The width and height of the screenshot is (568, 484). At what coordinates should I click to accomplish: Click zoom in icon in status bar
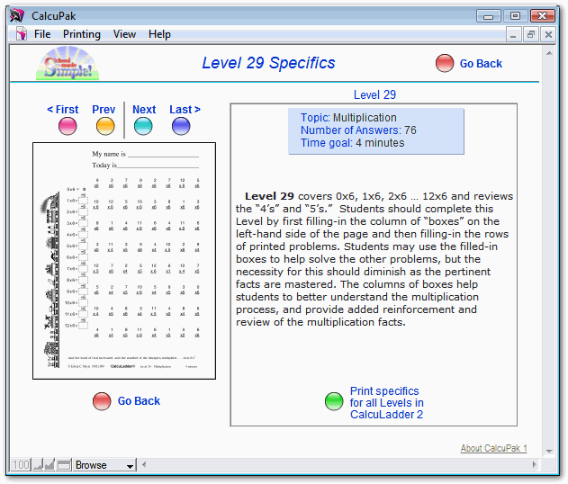(x=50, y=464)
